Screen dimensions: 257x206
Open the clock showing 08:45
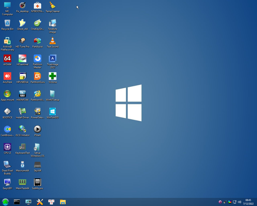tap(248, 202)
